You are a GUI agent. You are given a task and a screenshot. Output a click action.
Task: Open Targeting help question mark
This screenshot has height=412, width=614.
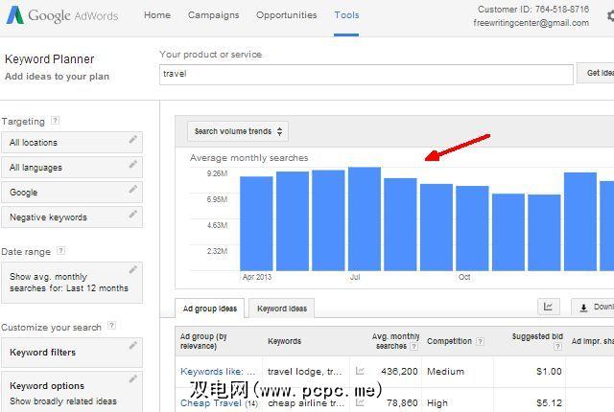56,121
